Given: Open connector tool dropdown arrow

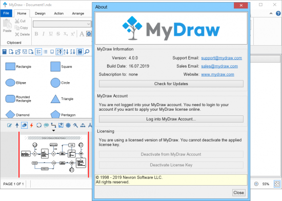Looking at the screenshot, I should pyautogui.click(x=54, y=131).
